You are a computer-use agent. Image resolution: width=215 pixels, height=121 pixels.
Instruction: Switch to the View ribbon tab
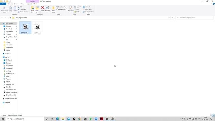pyautogui.click(x=22, y=4)
